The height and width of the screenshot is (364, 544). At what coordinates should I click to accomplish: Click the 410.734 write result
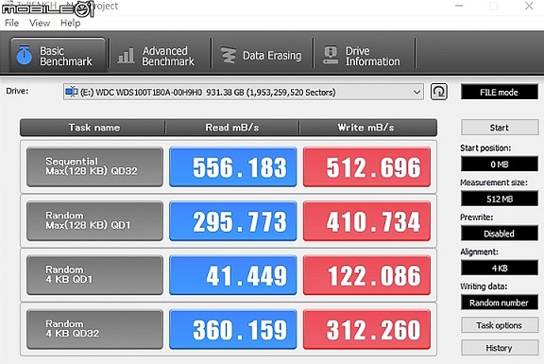[x=366, y=221]
